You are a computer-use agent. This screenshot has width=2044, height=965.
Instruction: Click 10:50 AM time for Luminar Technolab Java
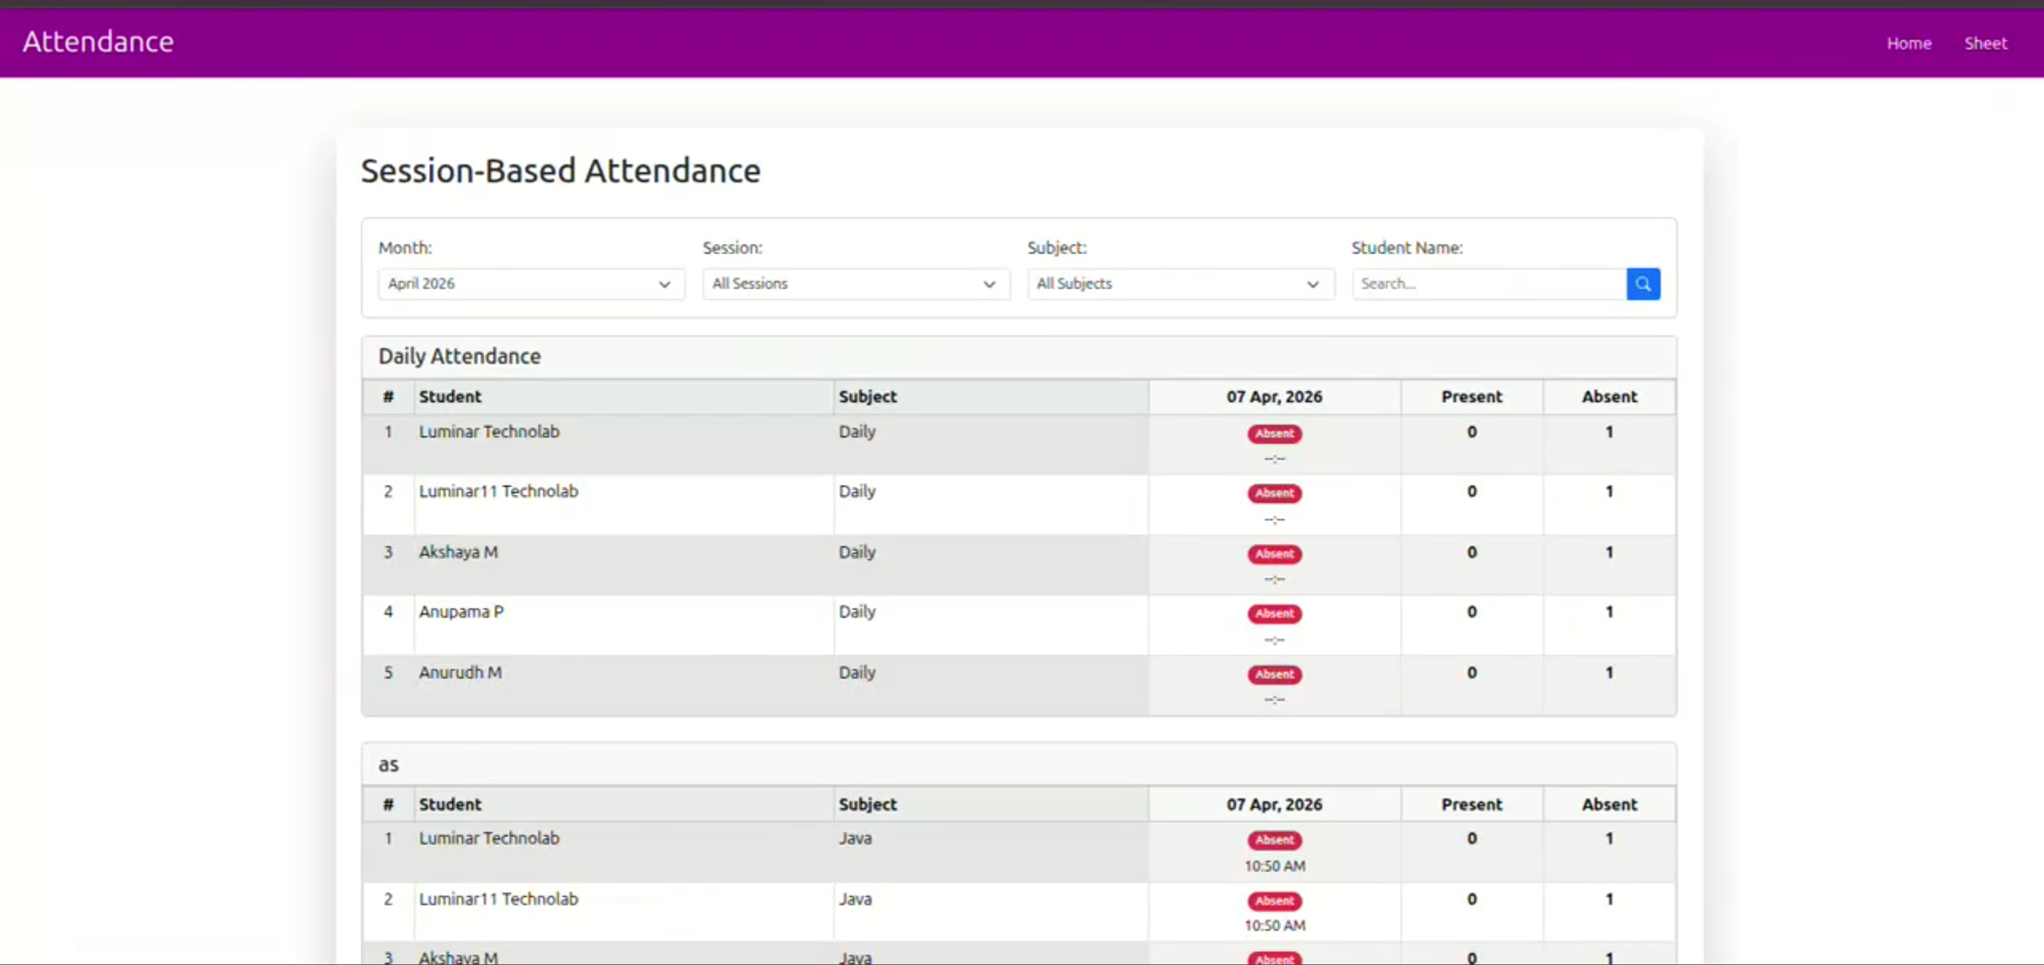[x=1274, y=866]
